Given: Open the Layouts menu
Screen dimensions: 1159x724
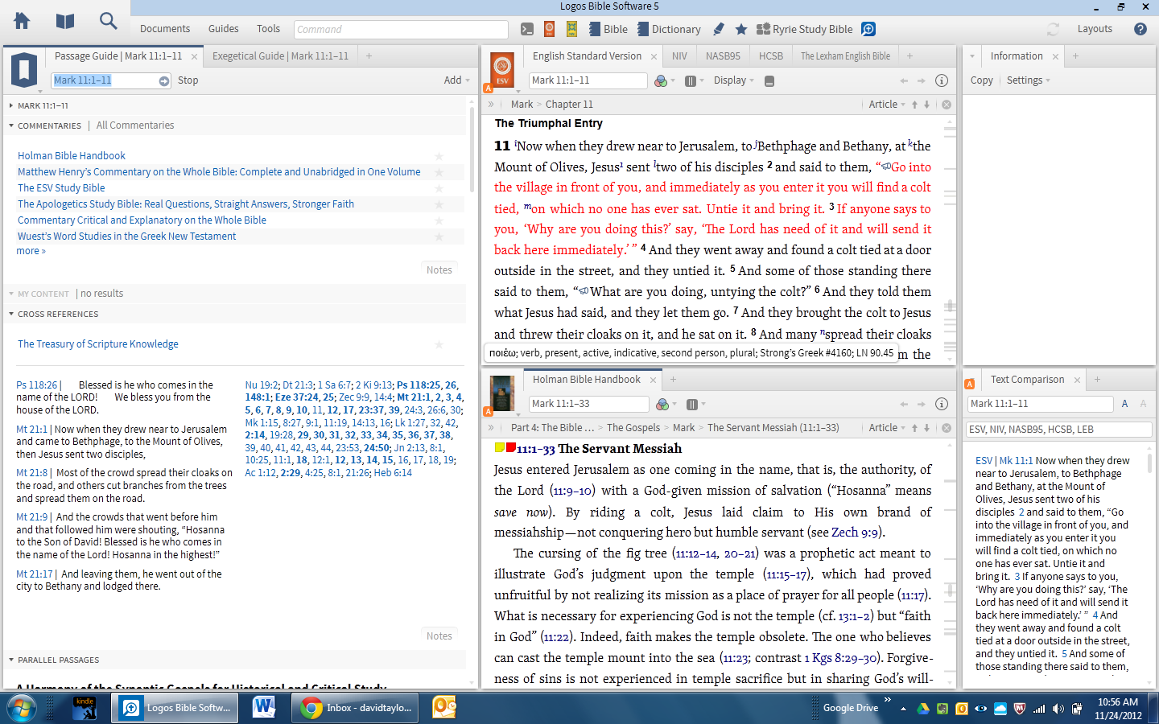Looking at the screenshot, I should point(1095,29).
